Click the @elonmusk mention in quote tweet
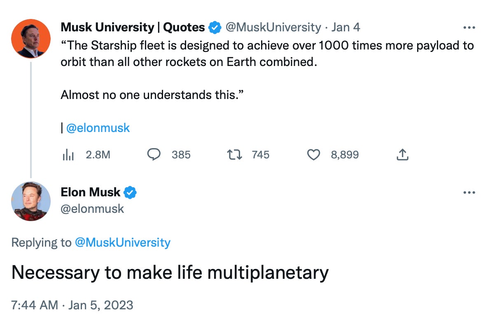 [x=98, y=128]
